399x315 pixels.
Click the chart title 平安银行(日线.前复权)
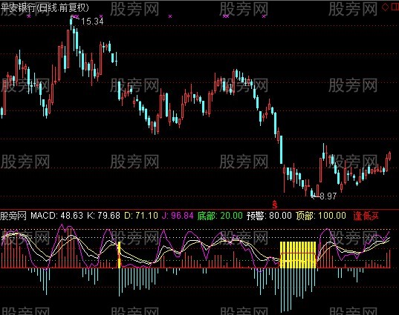click(45, 8)
